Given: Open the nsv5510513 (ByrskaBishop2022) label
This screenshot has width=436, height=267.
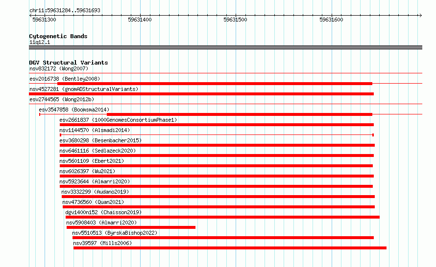Looking at the screenshot, I should click(115, 233).
